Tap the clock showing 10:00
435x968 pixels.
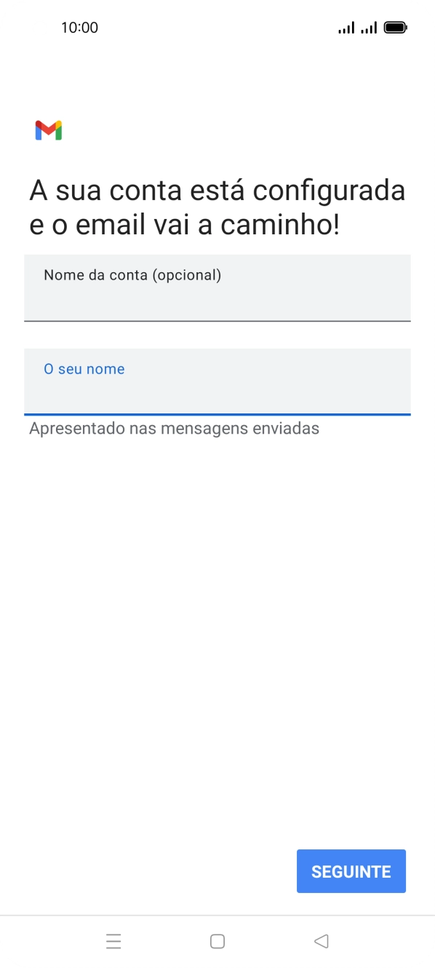[80, 27]
